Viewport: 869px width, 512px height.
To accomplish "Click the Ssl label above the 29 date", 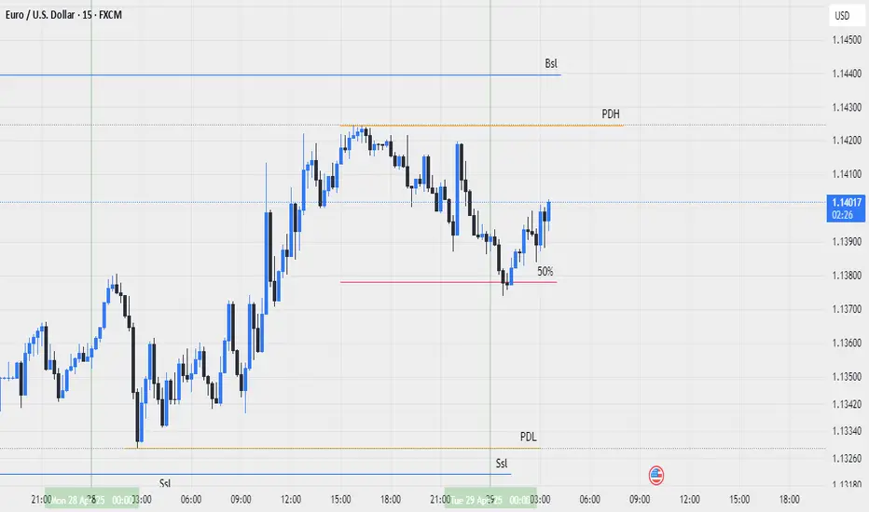I will pos(502,464).
